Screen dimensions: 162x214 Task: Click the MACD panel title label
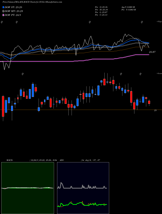pyautogui.click(x=10, y=160)
